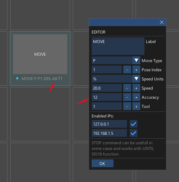Screen dimensions: 179x182
Task: Increase Speed value with plus button
Action: [x=136, y=88]
